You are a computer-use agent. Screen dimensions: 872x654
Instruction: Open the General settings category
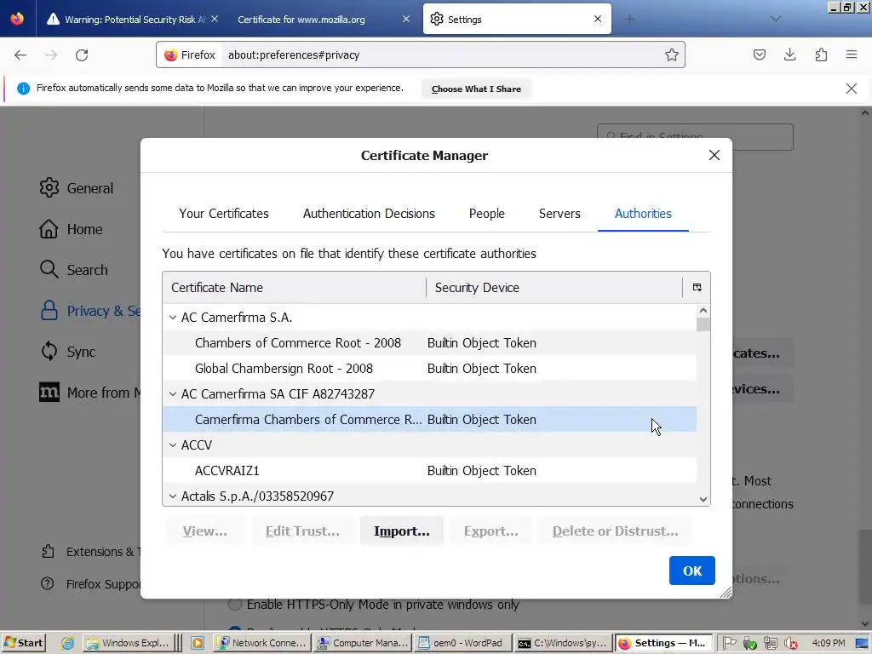(77, 188)
